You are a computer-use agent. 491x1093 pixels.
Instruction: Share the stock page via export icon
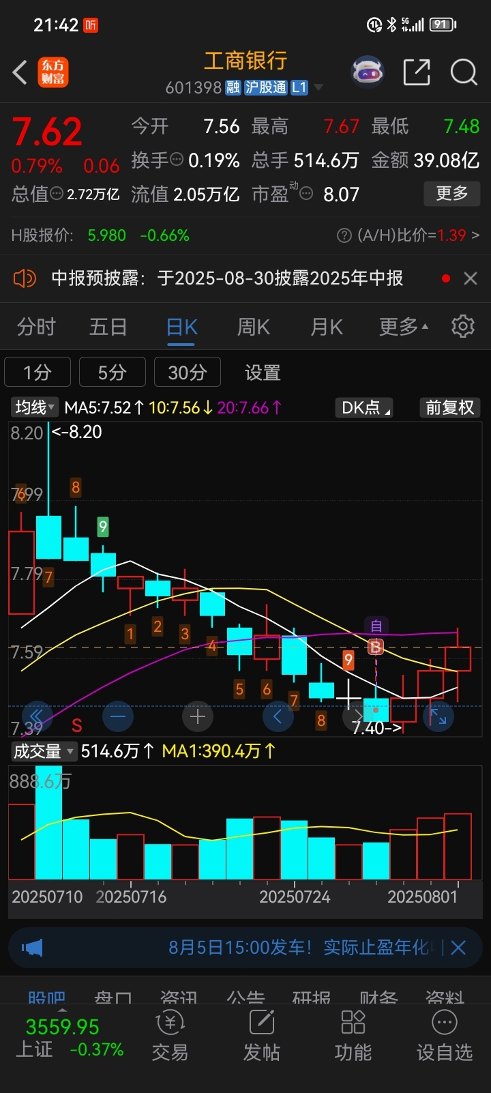[417, 72]
